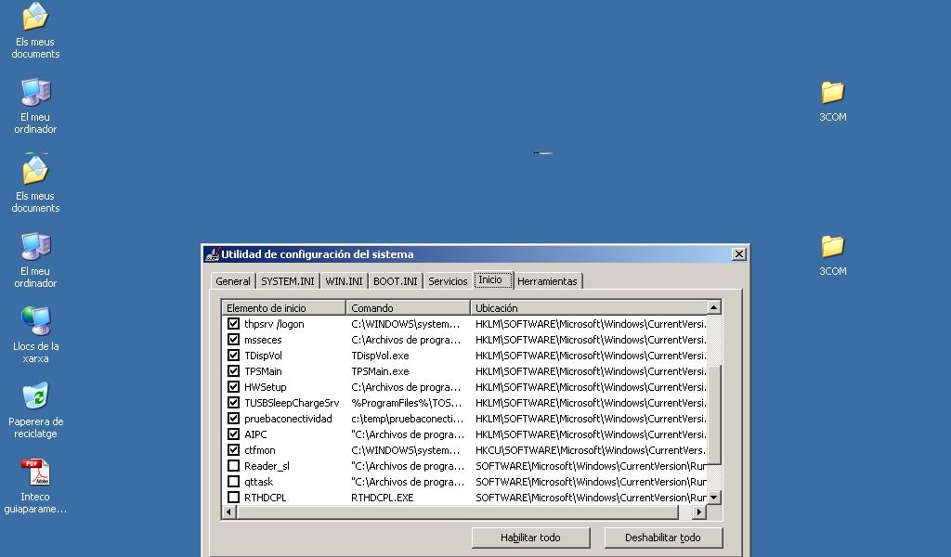Switch to the General tab
The width and height of the screenshot is (951, 557).
232,281
